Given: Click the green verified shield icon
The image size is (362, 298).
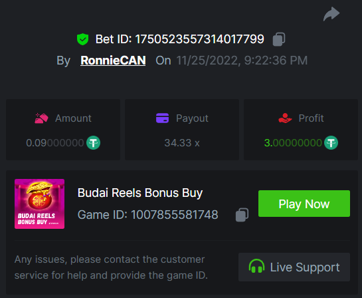Looking at the screenshot, I should coord(82,39).
